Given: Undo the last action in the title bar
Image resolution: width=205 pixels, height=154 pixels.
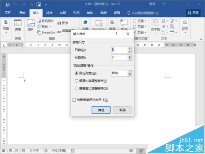Looking at the screenshot, I should (15, 4).
